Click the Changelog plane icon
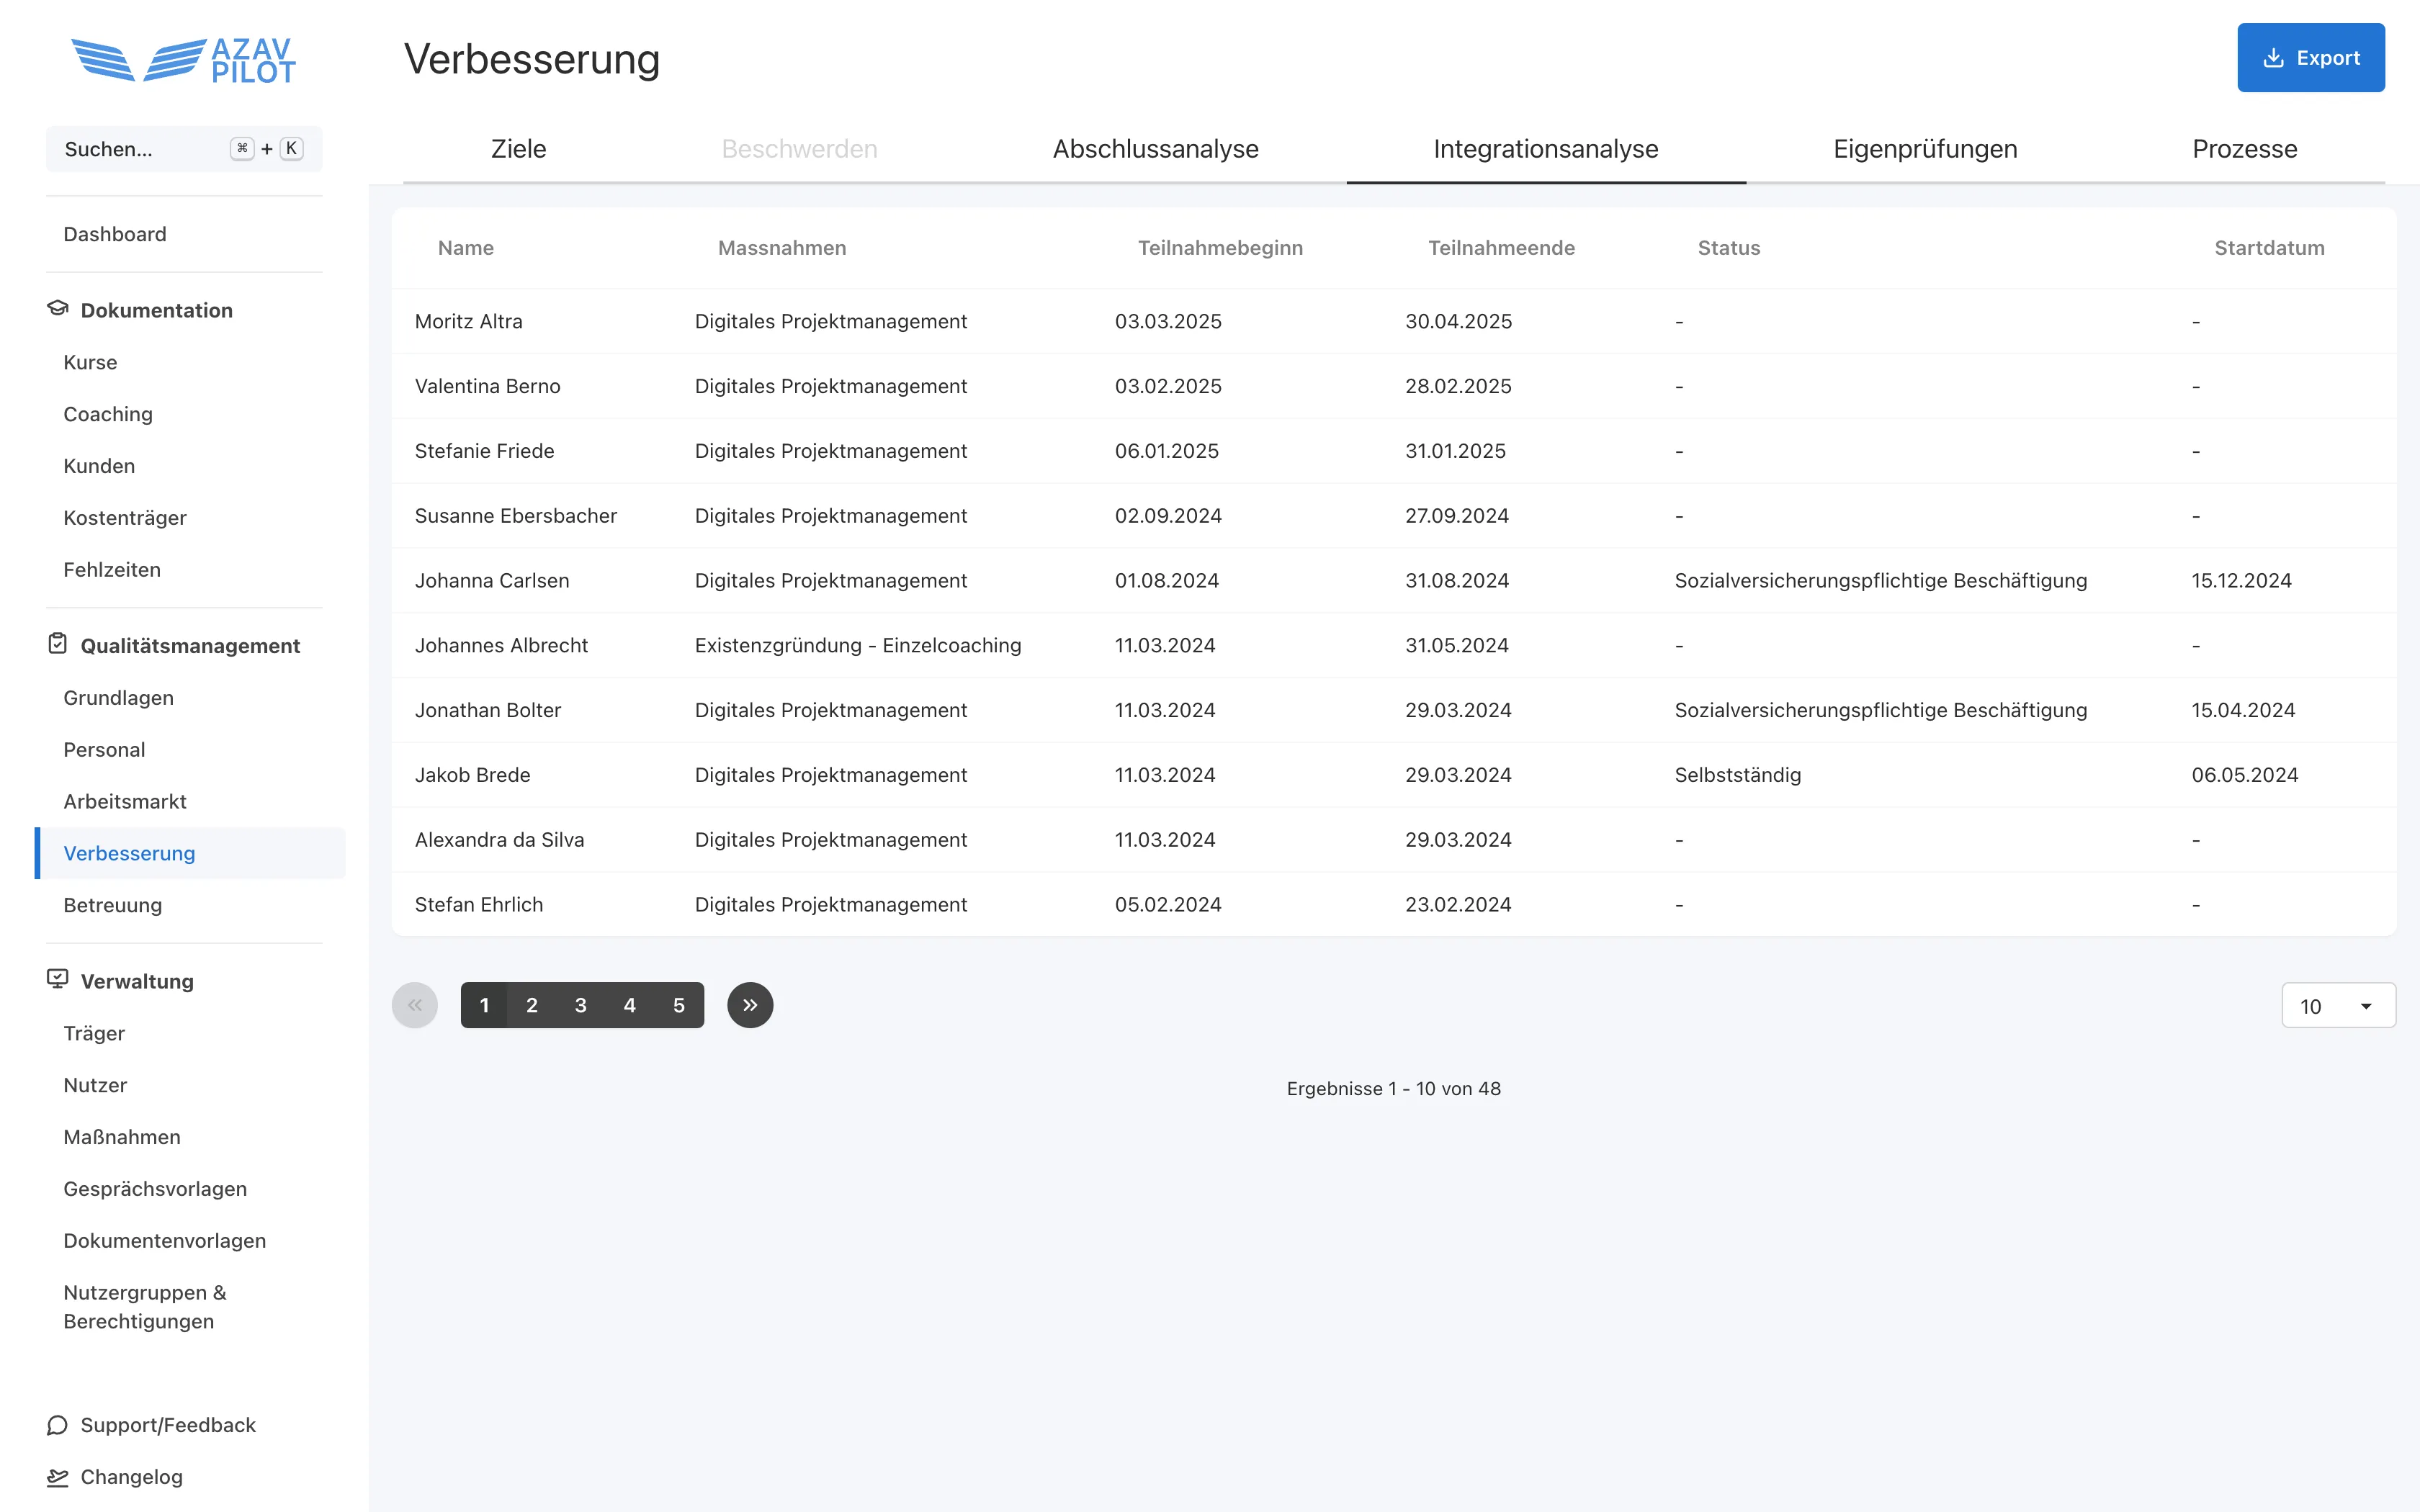The image size is (2420, 1512). 57,1477
